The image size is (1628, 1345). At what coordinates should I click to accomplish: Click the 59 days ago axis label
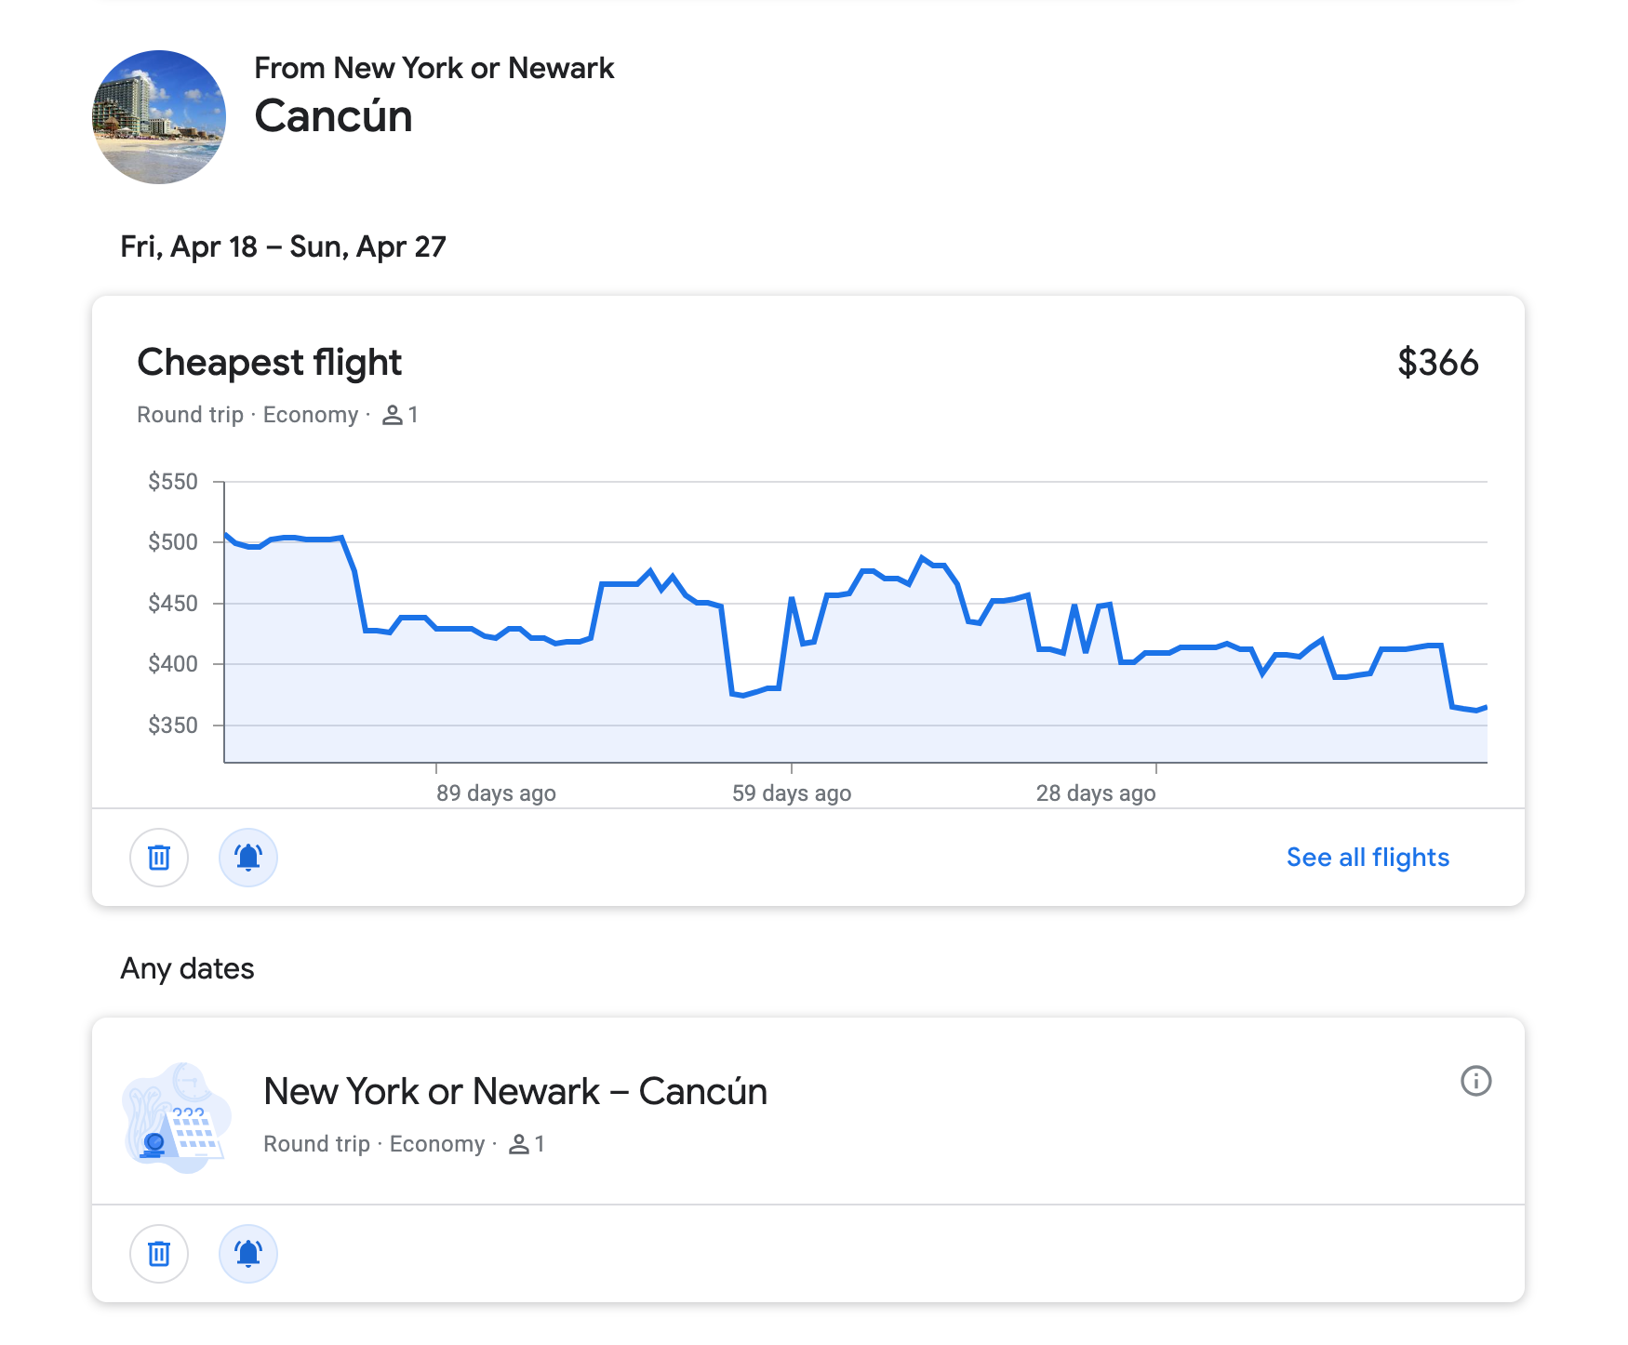click(x=792, y=792)
